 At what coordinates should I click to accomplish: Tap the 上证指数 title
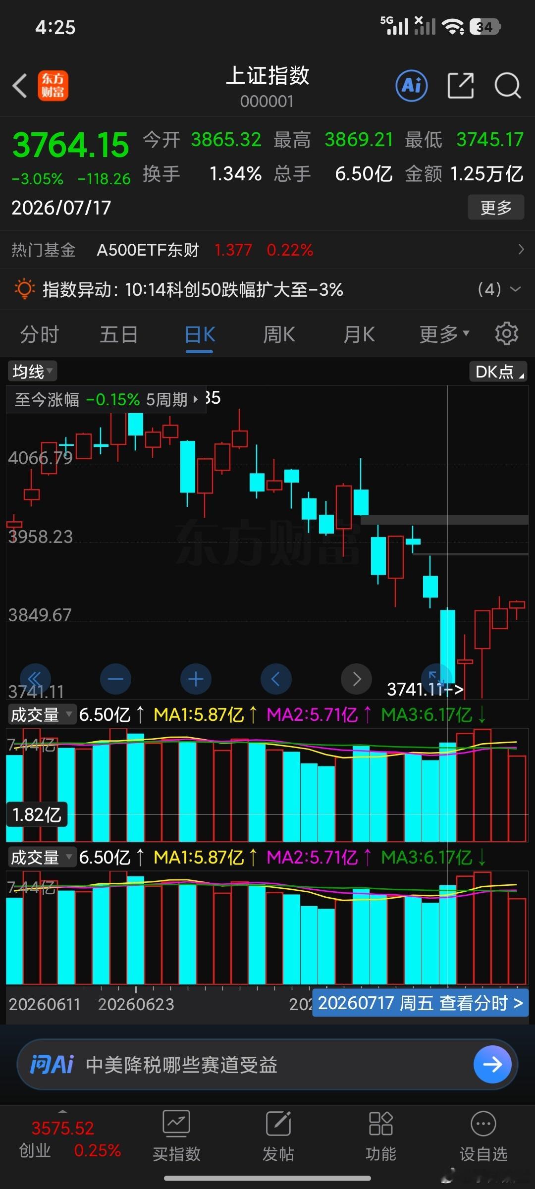(x=267, y=76)
